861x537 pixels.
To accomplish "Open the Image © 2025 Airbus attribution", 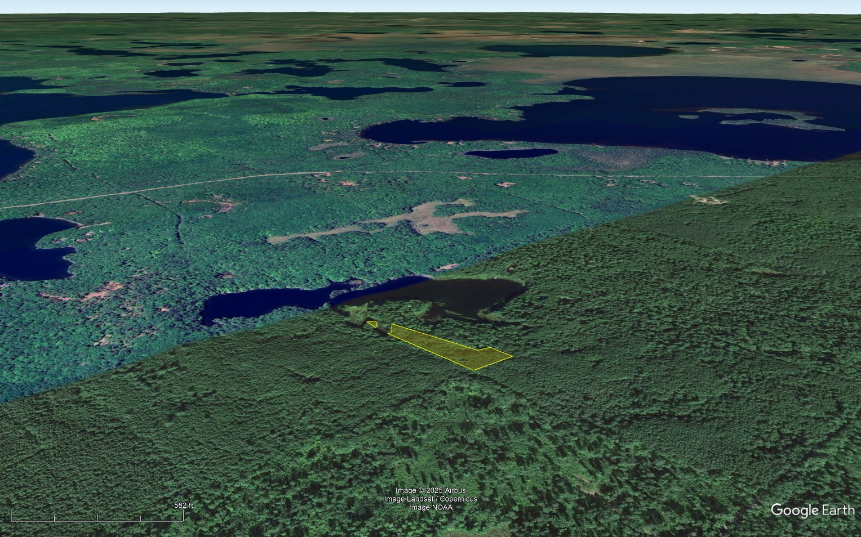I will pos(430,490).
